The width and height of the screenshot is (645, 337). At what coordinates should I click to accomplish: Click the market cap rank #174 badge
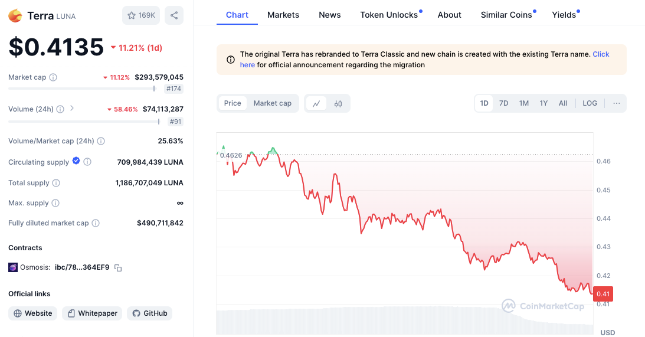pyautogui.click(x=173, y=89)
